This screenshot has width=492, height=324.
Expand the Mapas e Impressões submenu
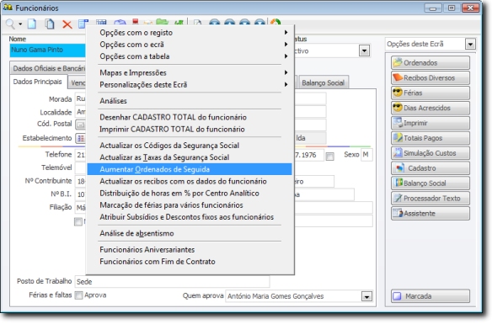[190, 72]
